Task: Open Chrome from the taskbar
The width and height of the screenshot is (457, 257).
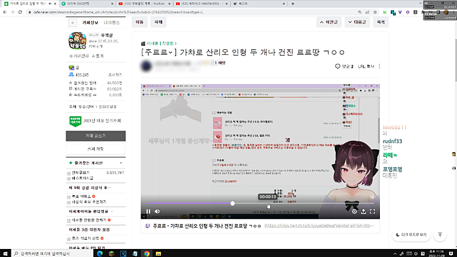Action: [147, 254]
